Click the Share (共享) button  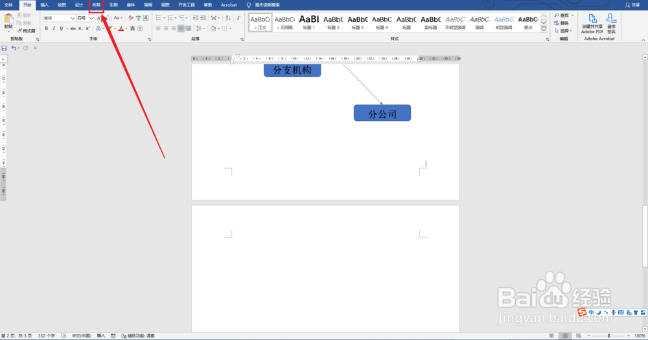tap(632, 5)
